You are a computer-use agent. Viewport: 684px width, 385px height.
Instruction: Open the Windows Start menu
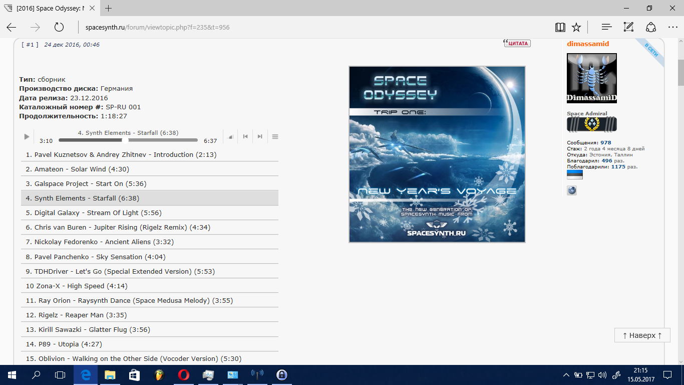[12, 375]
